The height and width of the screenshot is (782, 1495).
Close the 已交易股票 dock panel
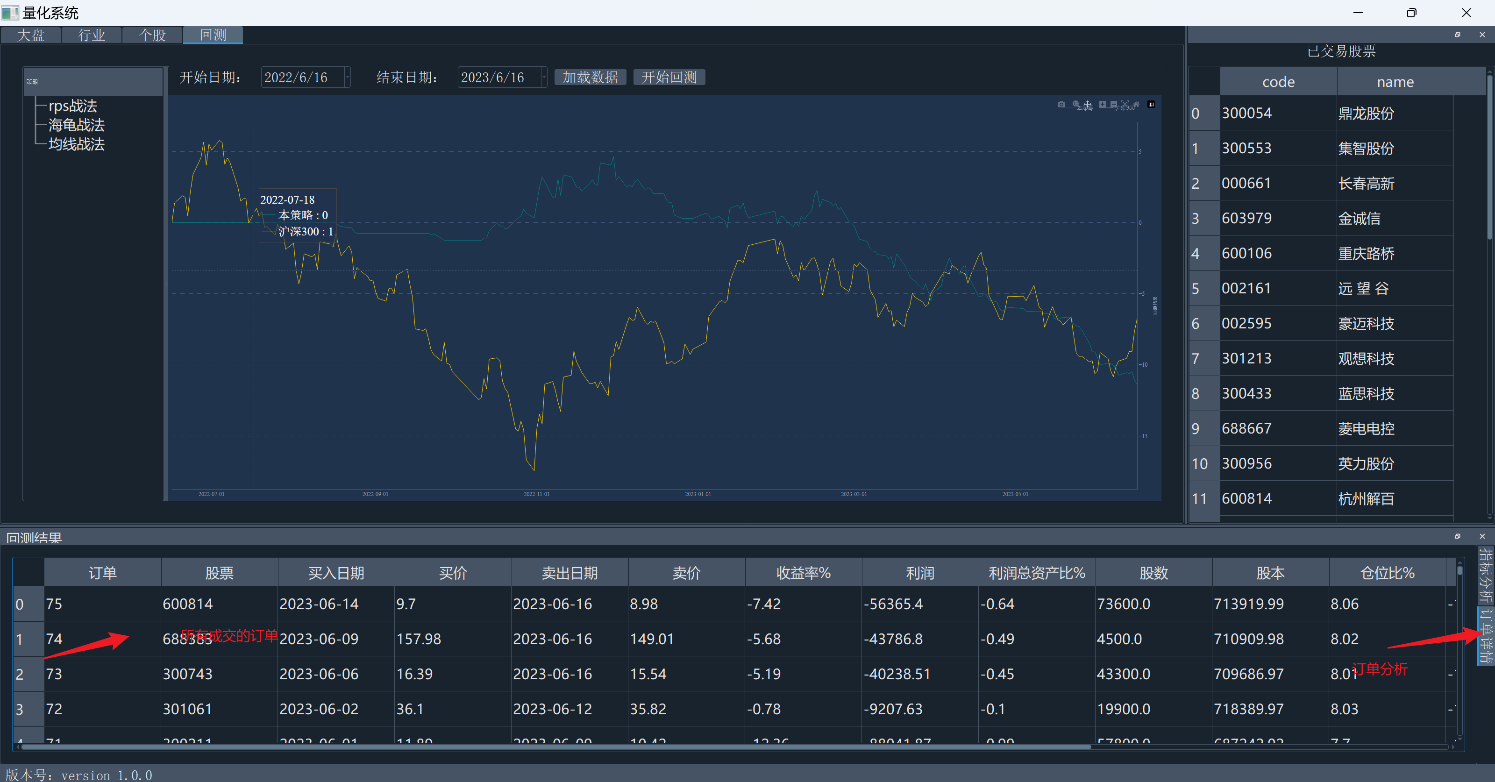[1482, 35]
